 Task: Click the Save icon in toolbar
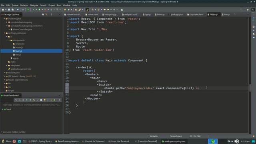[x=9, y=10]
